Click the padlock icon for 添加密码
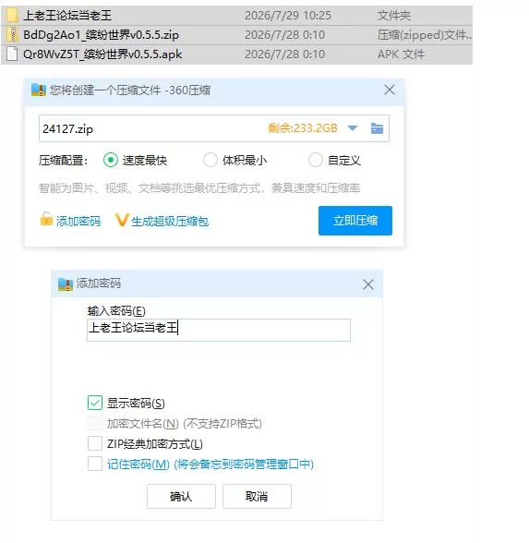This screenshot has height=543, width=529. (46, 219)
